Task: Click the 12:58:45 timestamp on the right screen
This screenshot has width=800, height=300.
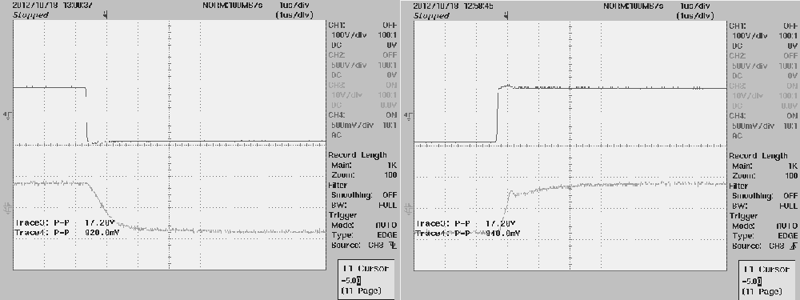Action: (479, 6)
